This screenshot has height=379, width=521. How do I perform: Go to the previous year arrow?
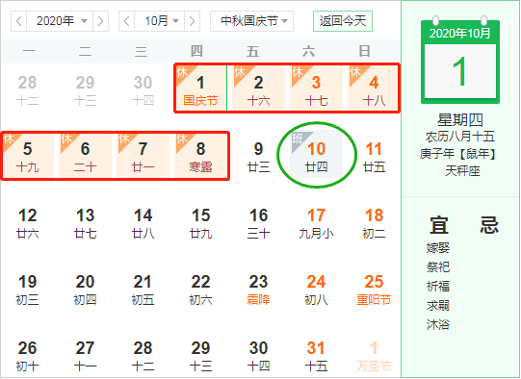(19, 21)
